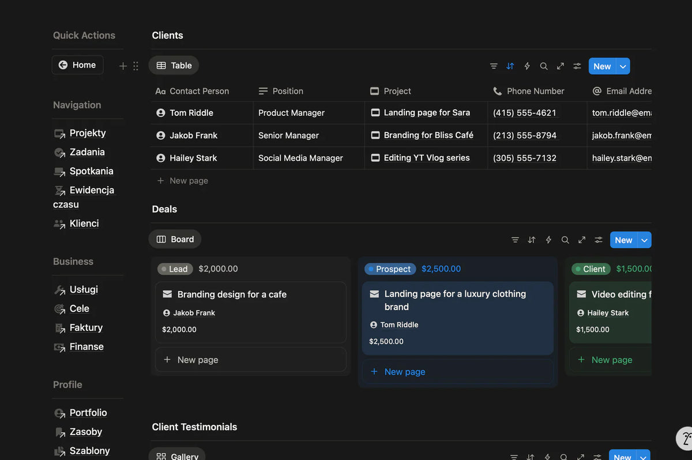Click the plus icon beside Table tab
Viewport: 692px width, 460px height.
(x=123, y=66)
